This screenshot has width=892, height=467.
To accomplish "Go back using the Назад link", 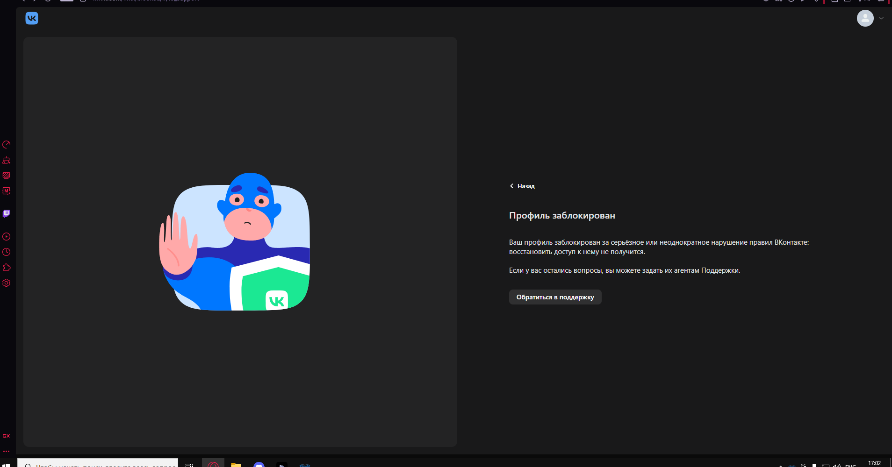I will pyautogui.click(x=522, y=186).
